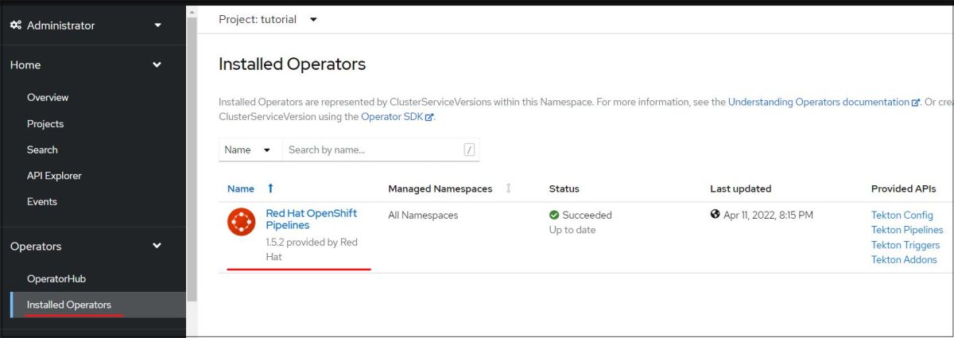This screenshot has width=954, height=338.
Task: Select Installed Operators in the sidebar
Action: pyautogui.click(x=69, y=305)
